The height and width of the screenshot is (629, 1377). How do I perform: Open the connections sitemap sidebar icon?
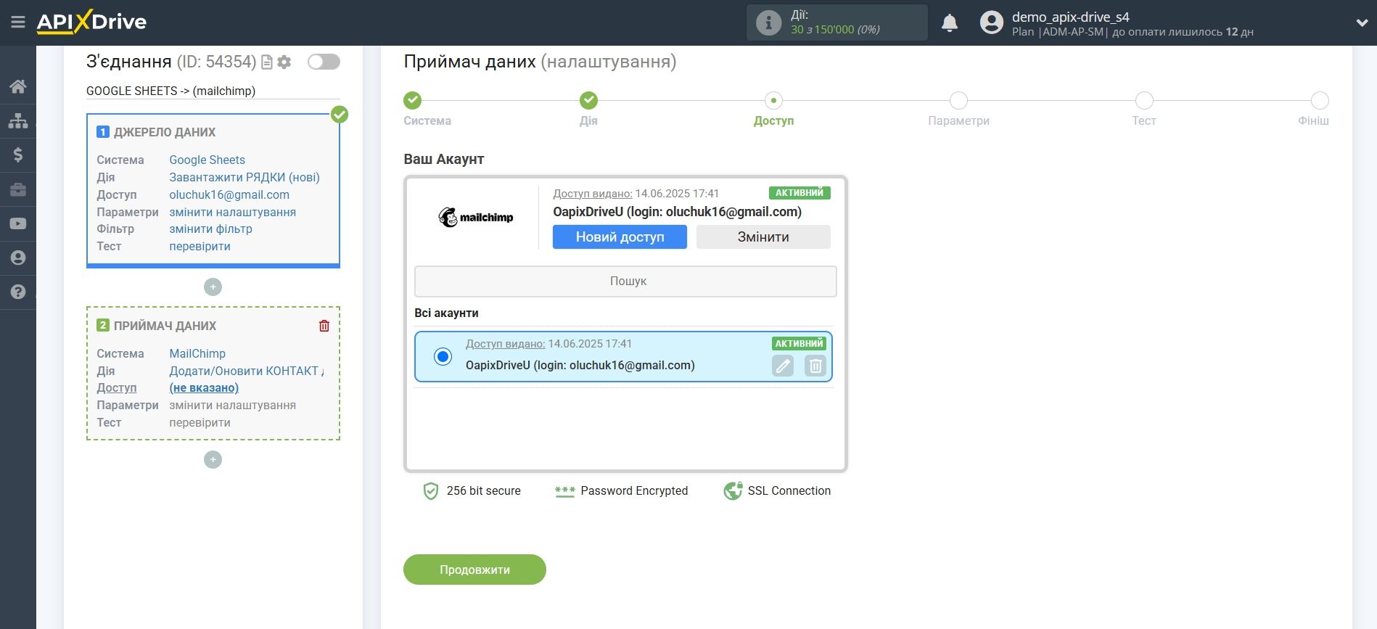pyautogui.click(x=18, y=120)
